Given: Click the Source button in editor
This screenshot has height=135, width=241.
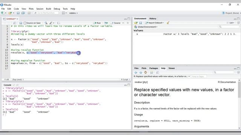Looking at the screenshot, I should (116, 23).
